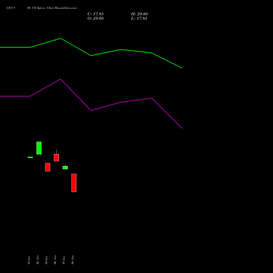The height and width of the screenshot is (273, 273).
Task: Click the close value 'C: 17.85'
Action: point(96,14)
